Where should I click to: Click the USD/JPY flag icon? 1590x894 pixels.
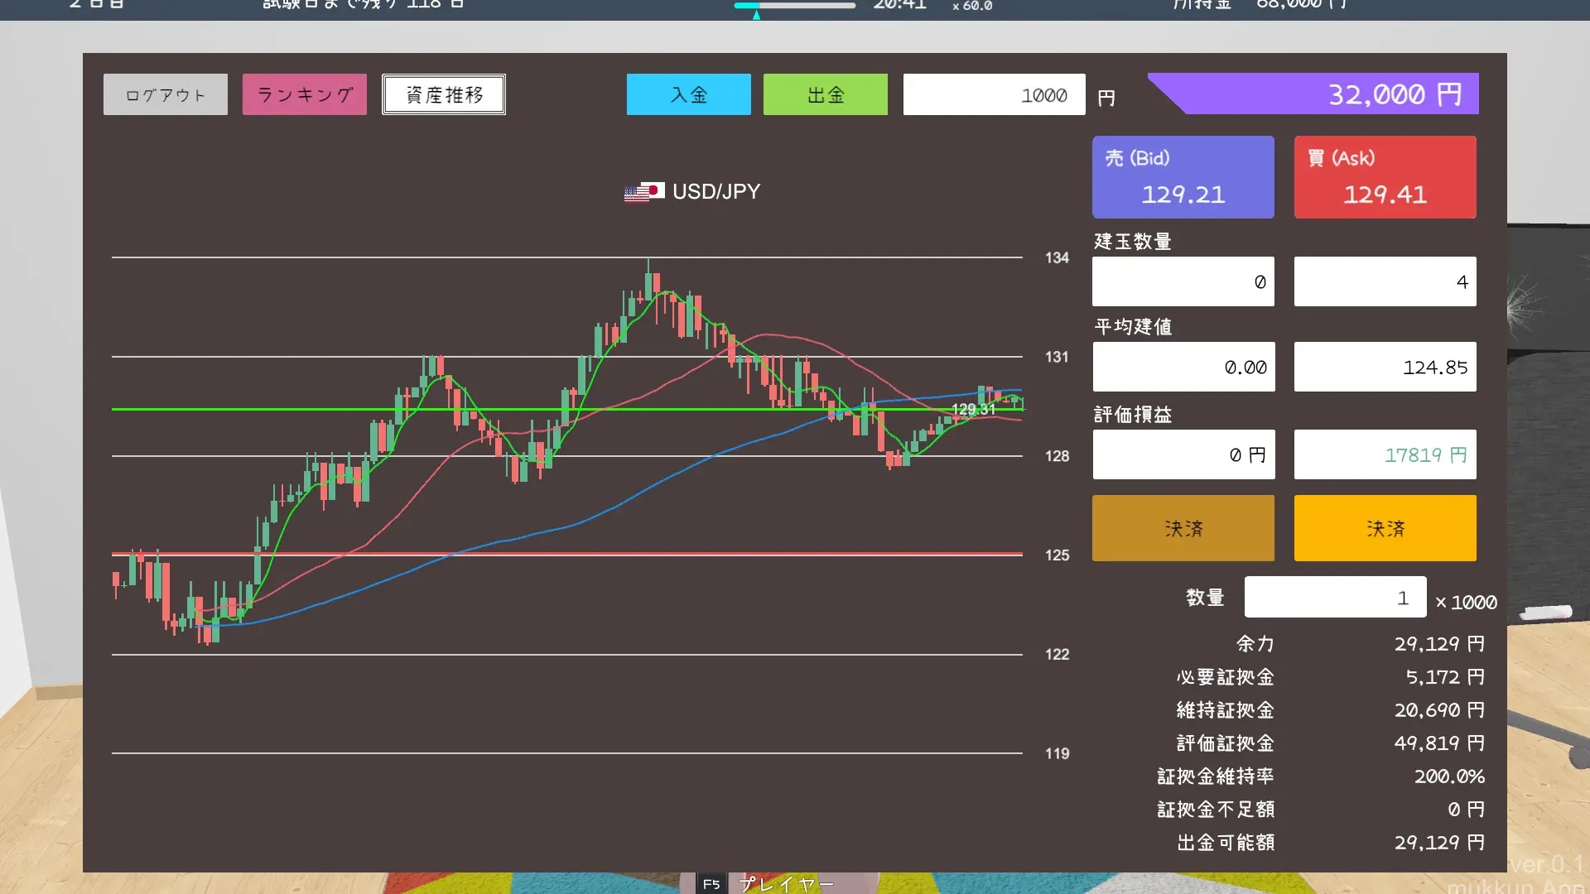(644, 192)
